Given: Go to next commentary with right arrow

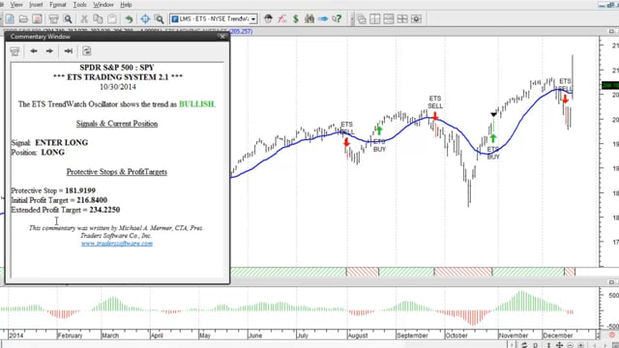Looking at the screenshot, I should tap(49, 51).
